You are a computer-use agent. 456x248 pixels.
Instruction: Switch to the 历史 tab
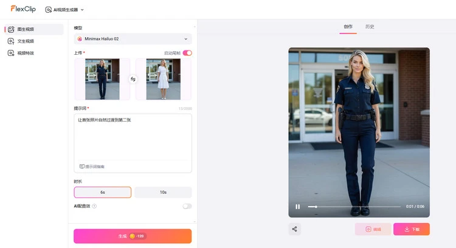(x=370, y=27)
